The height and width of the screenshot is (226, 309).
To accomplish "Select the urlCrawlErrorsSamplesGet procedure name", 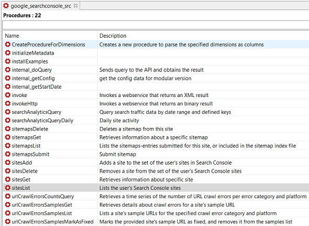I will pyautogui.click(x=42, y=205).
